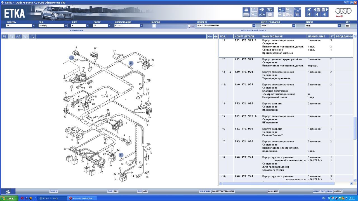Screen dimensions: 358x201
Task: Click the single shopping cart icon
Action: (x=297, y=15)
